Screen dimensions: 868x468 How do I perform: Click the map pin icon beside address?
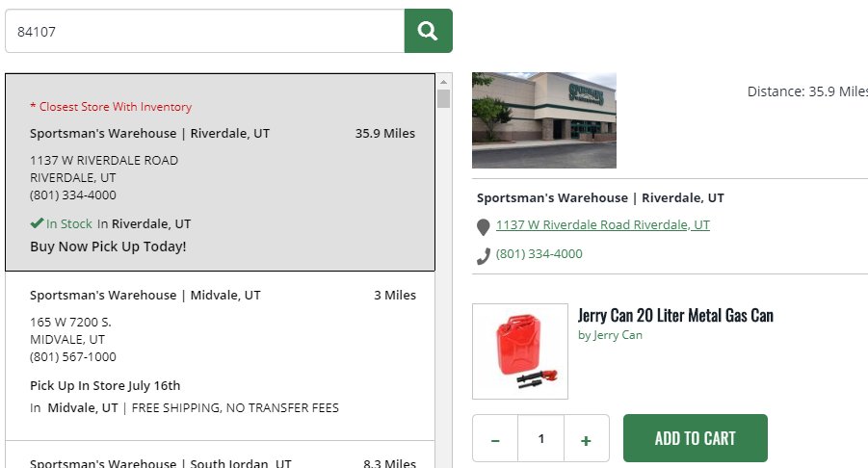pos(483,227)
